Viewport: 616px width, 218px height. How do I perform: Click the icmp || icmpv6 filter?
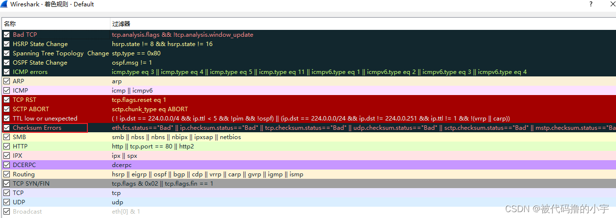[132, 91]
